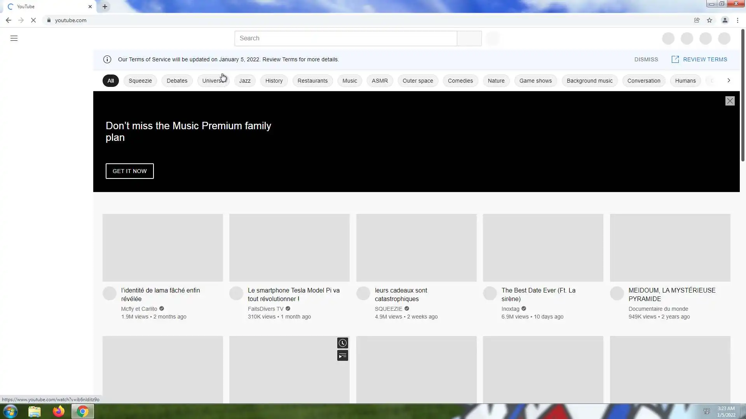Select the Outer space chip
Screen dimensions: 746x419
418,81
